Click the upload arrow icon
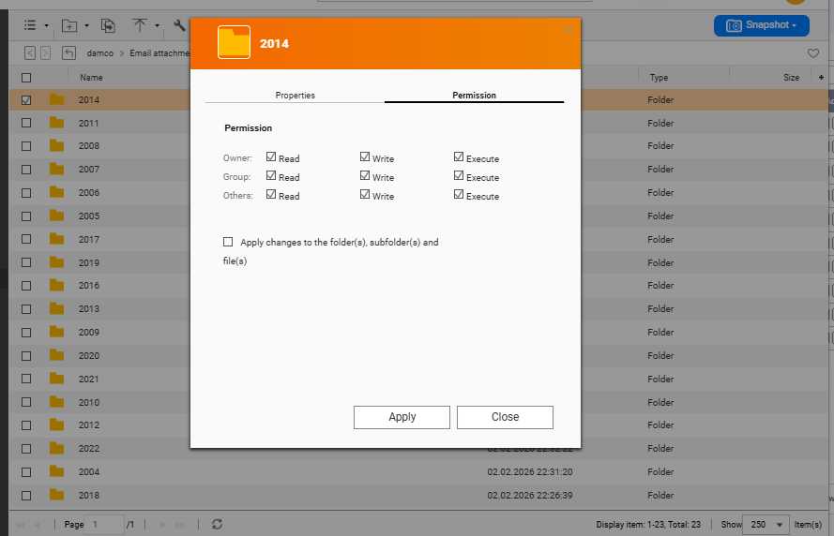The image size is (834, 536). coord(140,25)
